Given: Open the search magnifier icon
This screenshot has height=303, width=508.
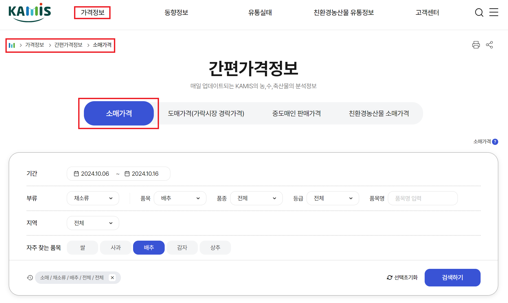Looking at the screenshot, I should pos(479,12).
